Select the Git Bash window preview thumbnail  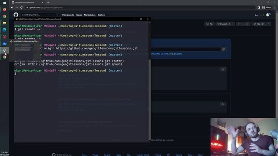tap(24, 50)
